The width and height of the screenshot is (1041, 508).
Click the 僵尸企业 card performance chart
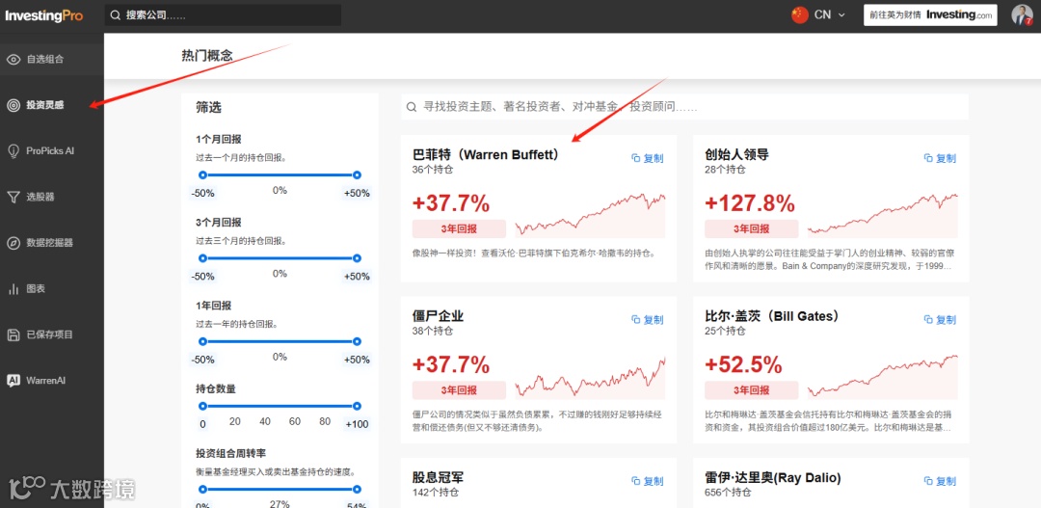(590, 377)
